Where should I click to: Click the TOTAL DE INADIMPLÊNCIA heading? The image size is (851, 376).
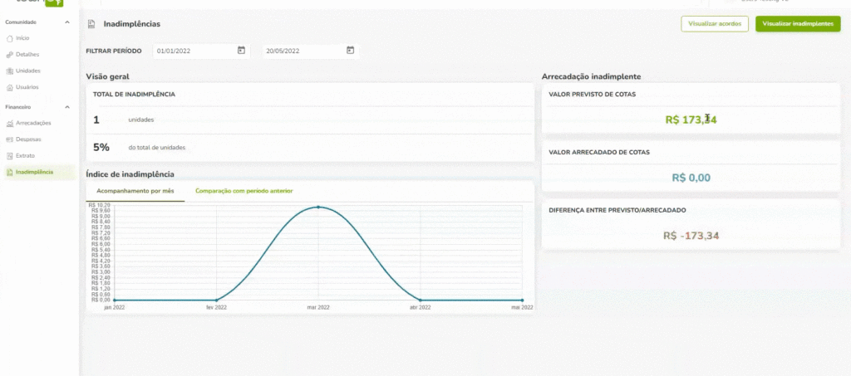click(134, 95)
